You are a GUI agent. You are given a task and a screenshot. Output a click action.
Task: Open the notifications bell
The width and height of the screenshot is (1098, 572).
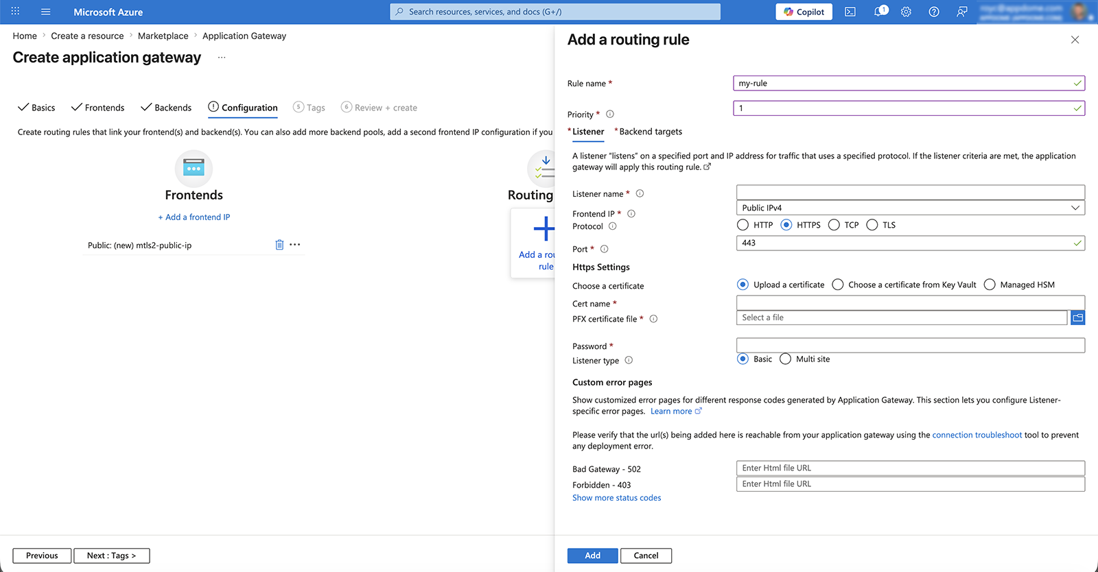[x=879, y=12]
